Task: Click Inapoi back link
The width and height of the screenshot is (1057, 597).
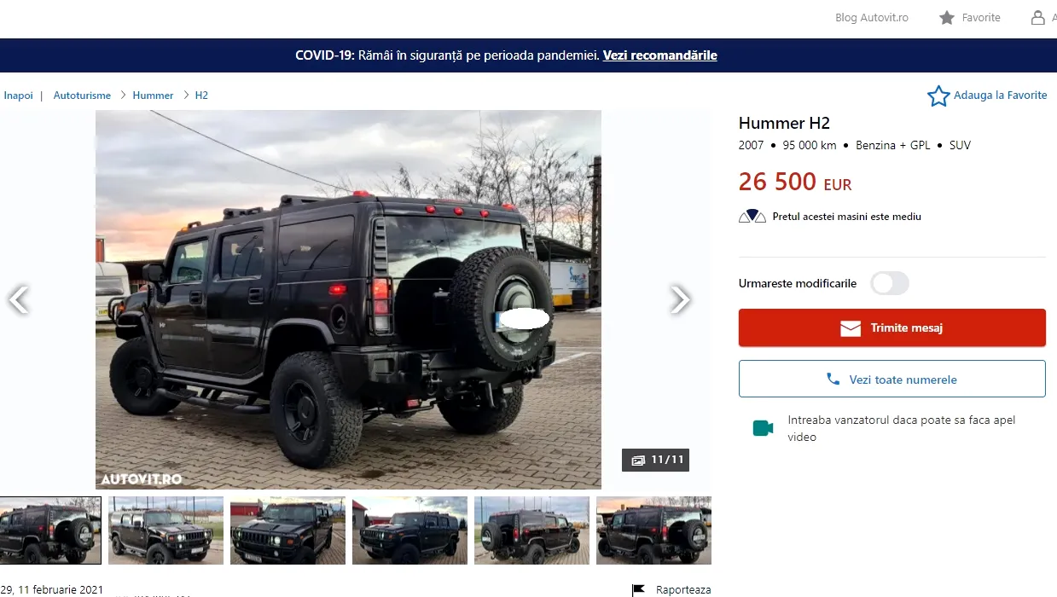Action: click(x=18, y=96)
